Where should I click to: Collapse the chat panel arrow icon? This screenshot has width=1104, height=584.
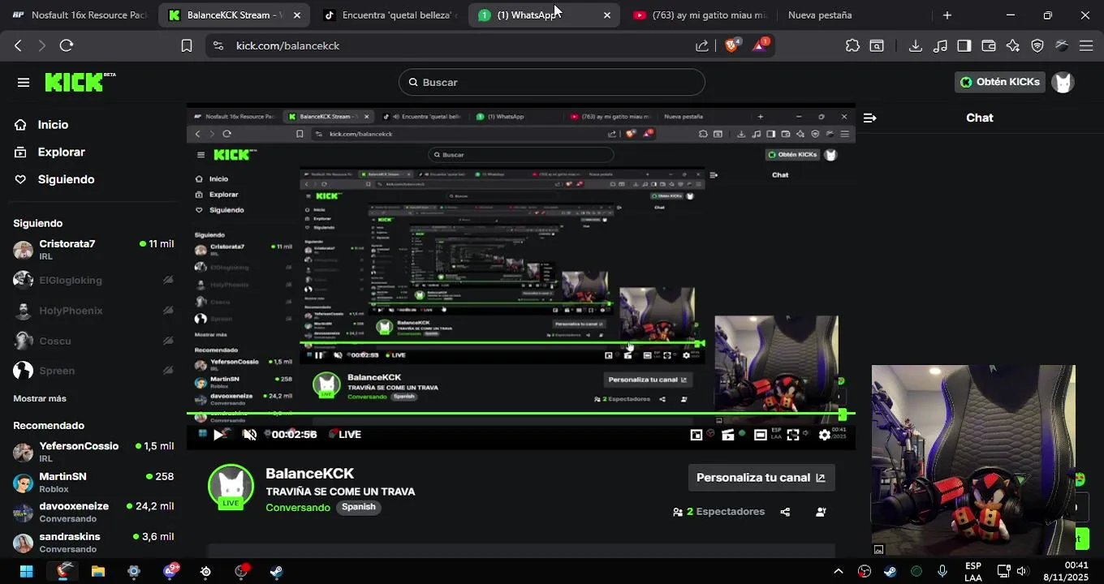pos(870,118)
